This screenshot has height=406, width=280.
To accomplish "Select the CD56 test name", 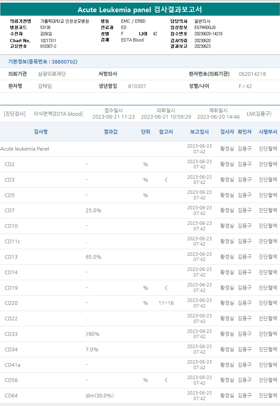I will [x=11, y=380].
